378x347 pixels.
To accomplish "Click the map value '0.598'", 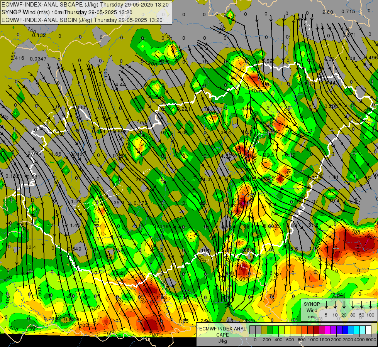I will (120, 132).
